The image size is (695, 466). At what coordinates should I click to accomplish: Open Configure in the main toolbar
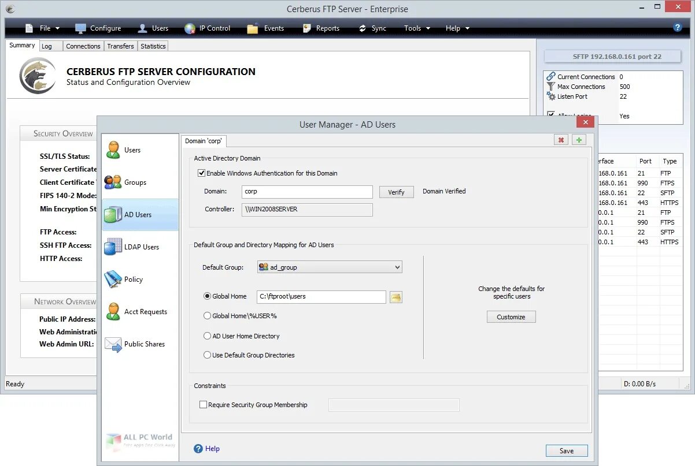pos(98,28)
